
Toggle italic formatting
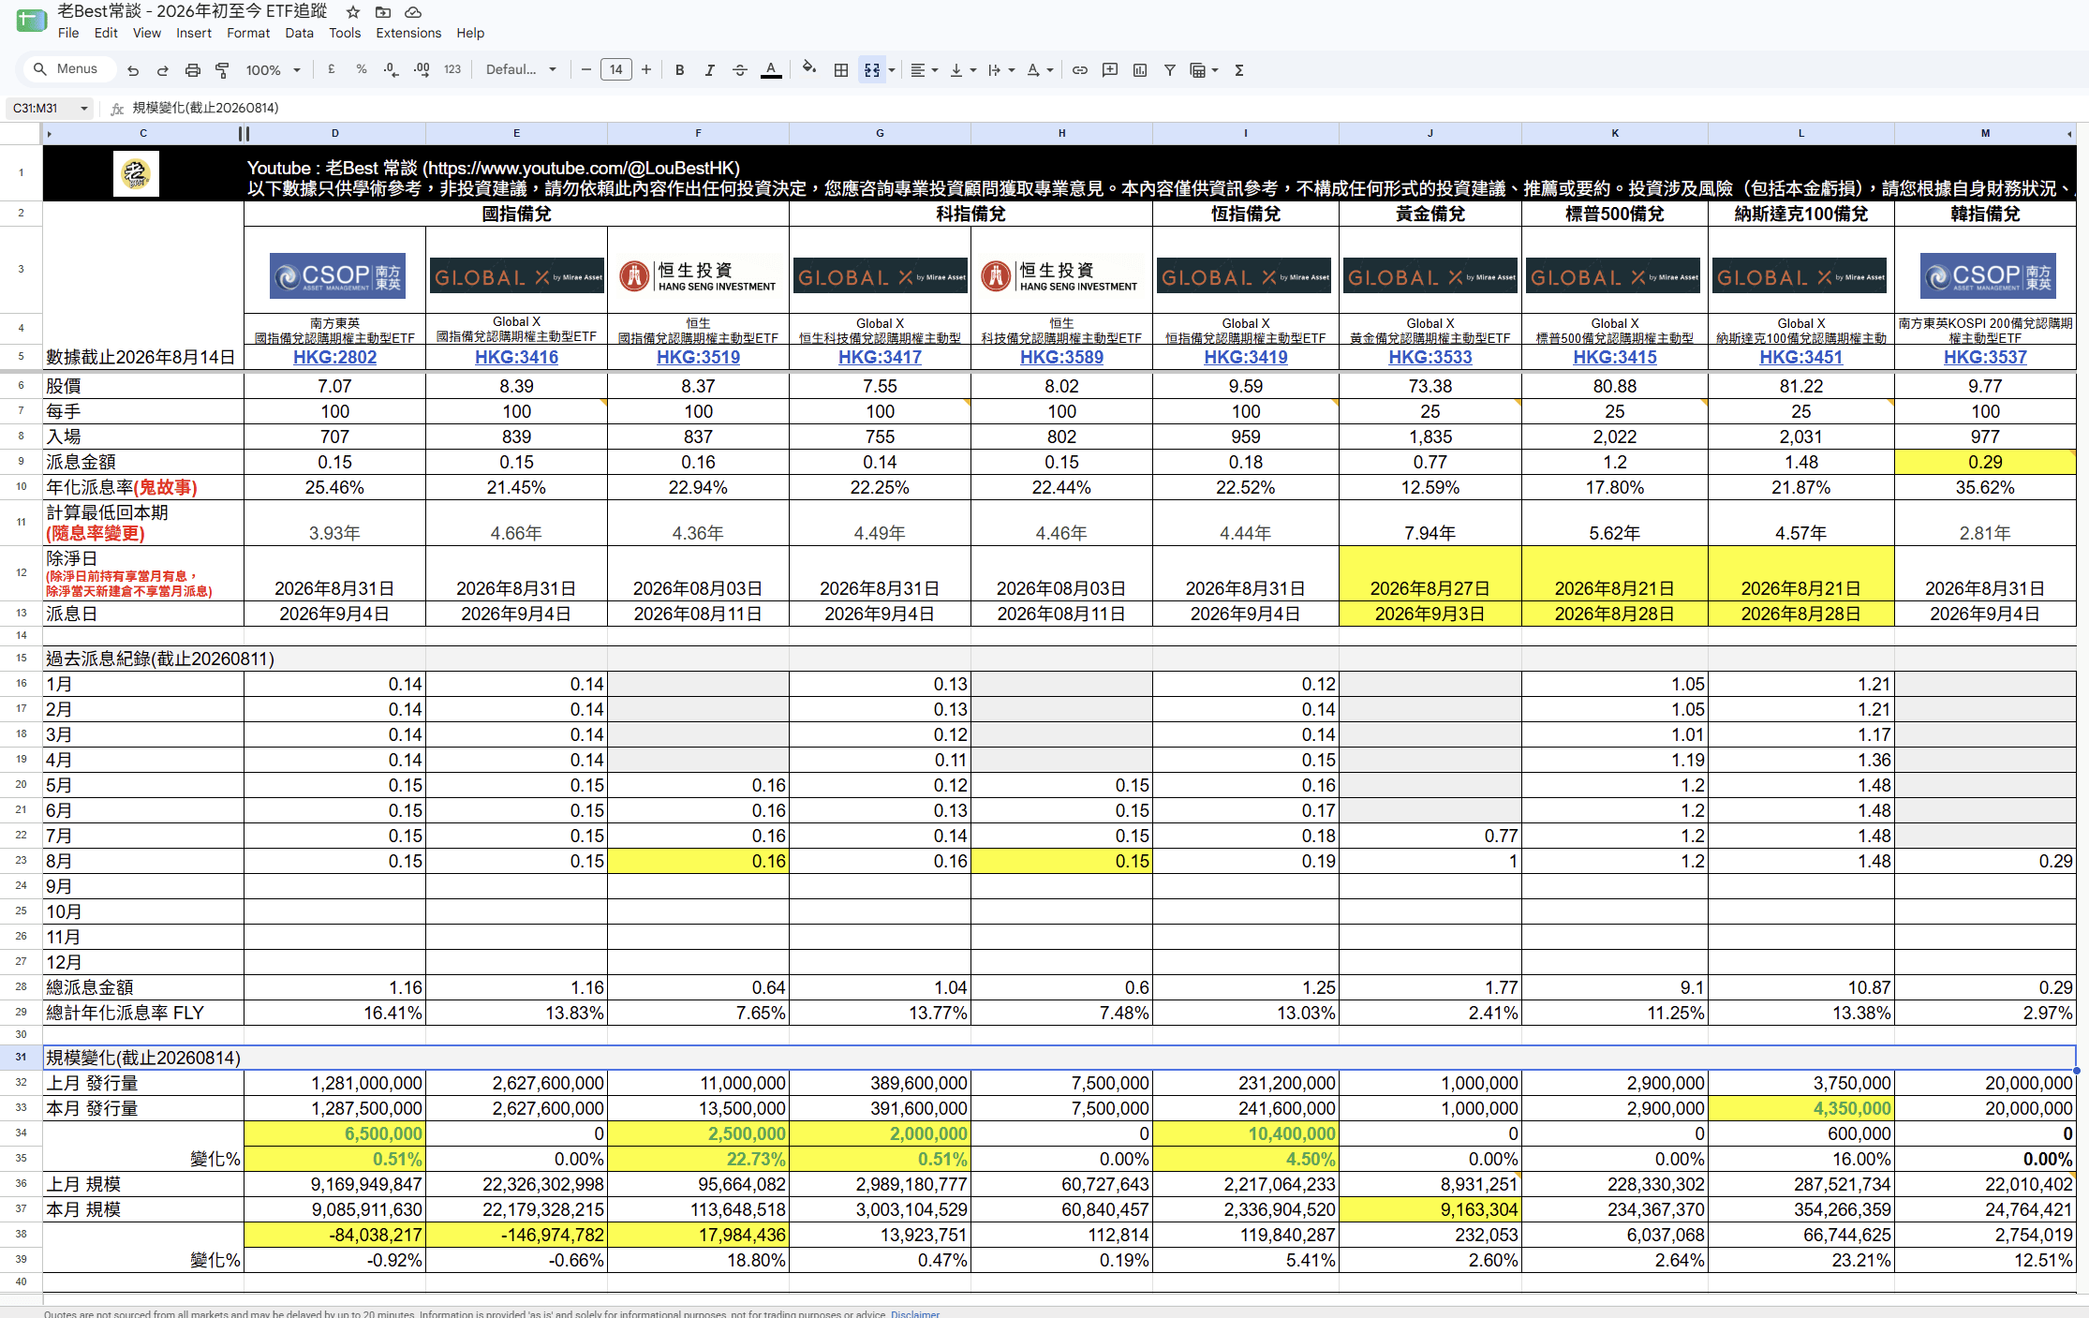pyautogui.click(x=710, y=70)
